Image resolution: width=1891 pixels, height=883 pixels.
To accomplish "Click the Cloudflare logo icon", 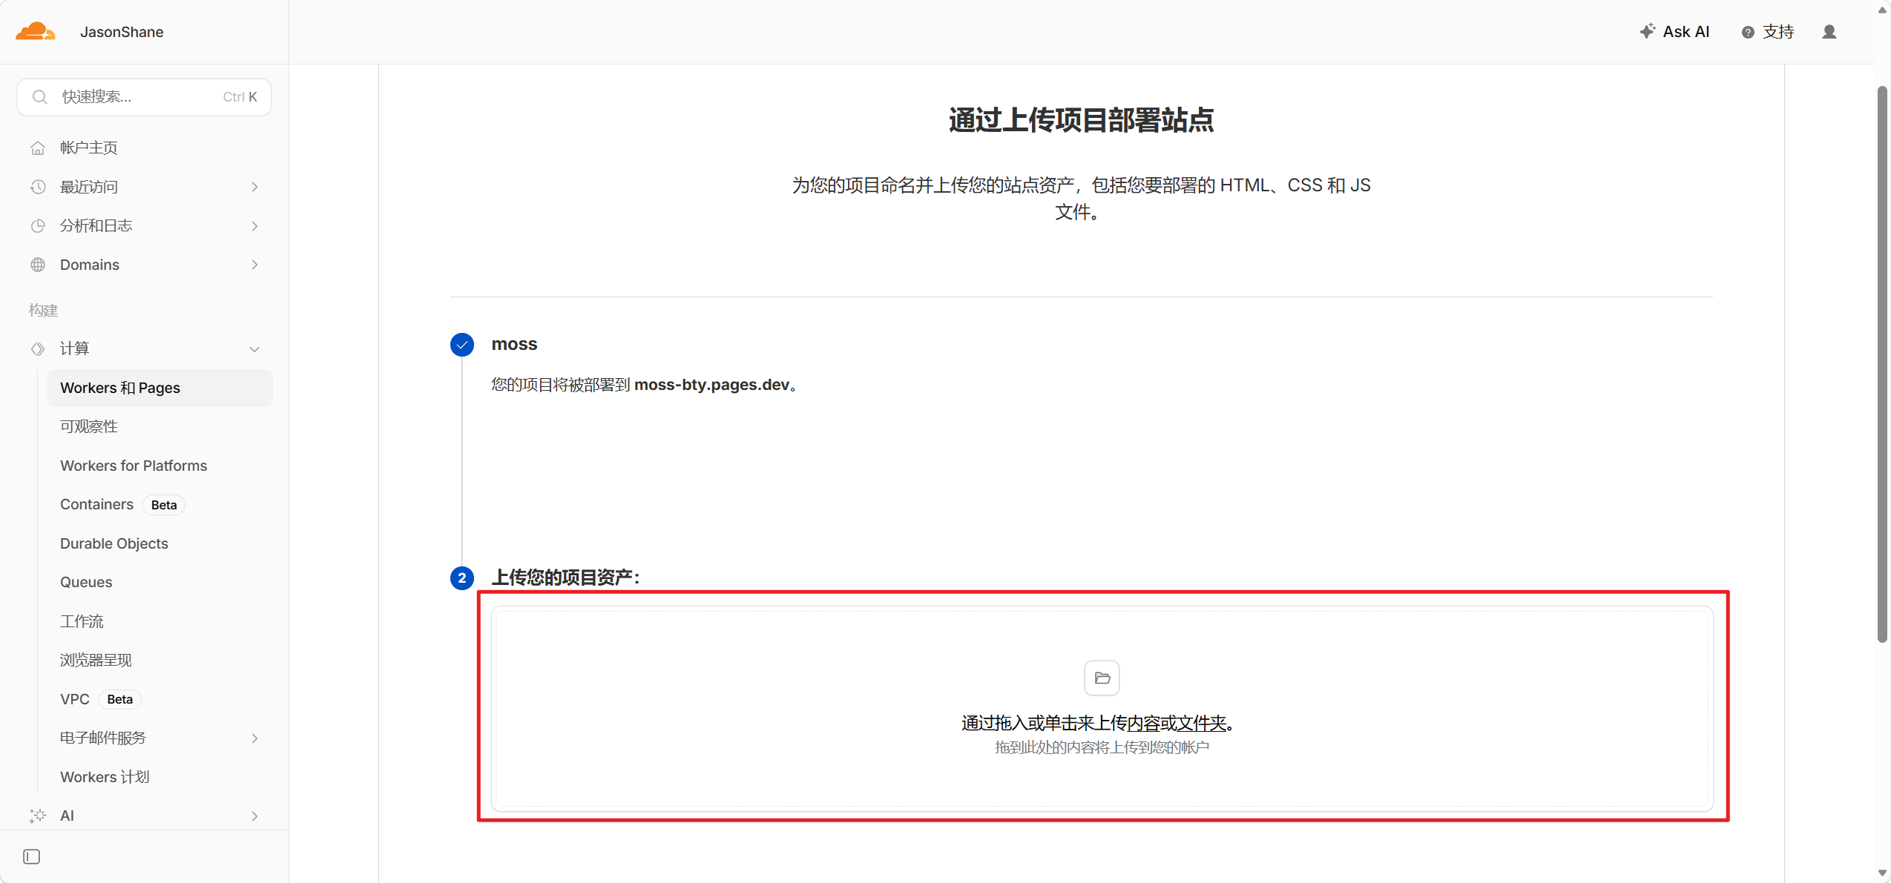I will point(35,31).
